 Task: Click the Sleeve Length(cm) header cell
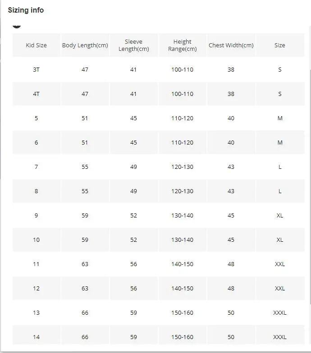(x=133, y=45)
